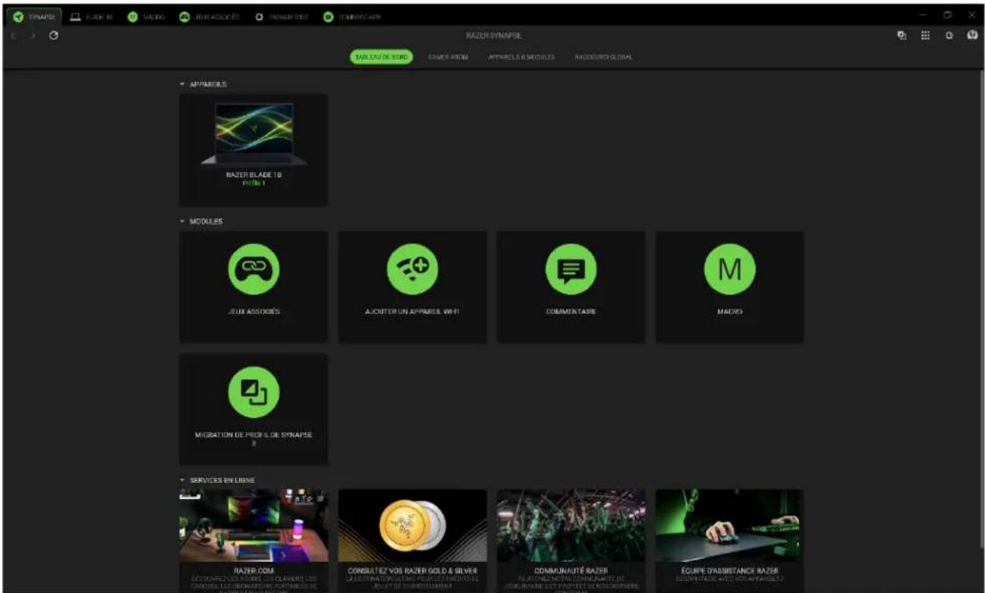Collapse the Modules section
Image resolution: width=985 pixels, height=593 pixels.
click(x=182, y=221)
